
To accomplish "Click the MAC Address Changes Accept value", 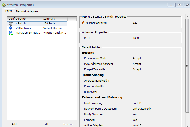I will point(137,64).
